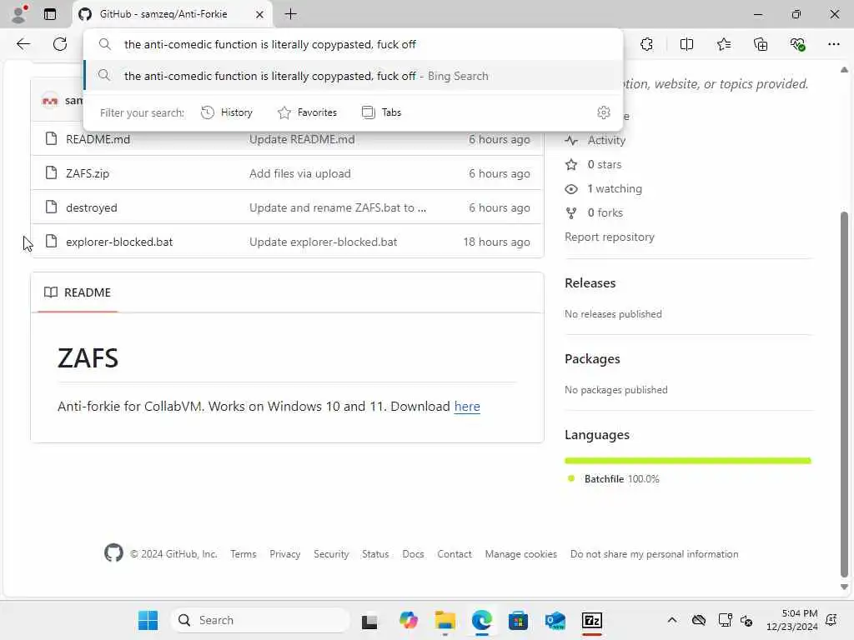Click the stars icon in sidebar

tap(570, 164)
